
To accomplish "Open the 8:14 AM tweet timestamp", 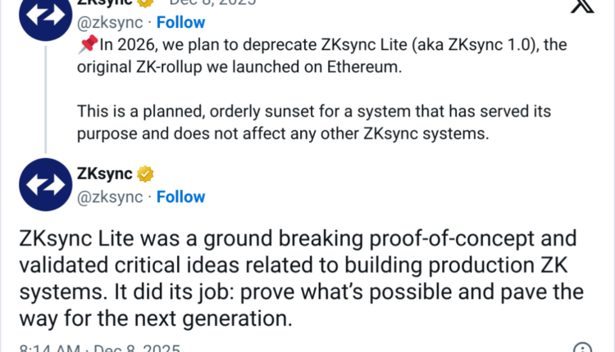I will 45,349.
